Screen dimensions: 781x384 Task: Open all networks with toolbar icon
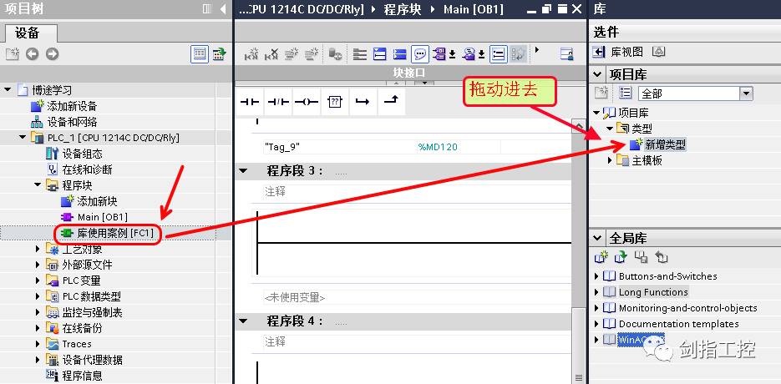pos(380,53)
